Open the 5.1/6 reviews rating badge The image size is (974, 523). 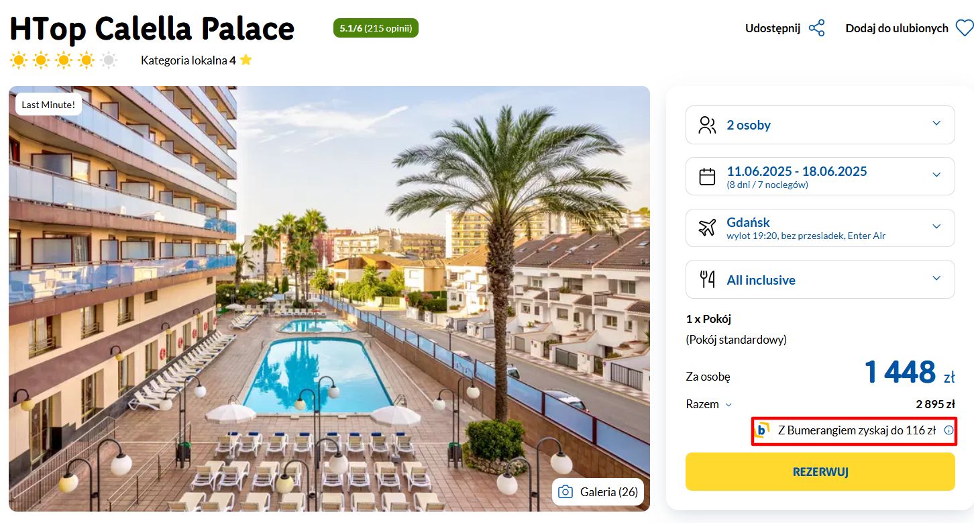[376, 28]
